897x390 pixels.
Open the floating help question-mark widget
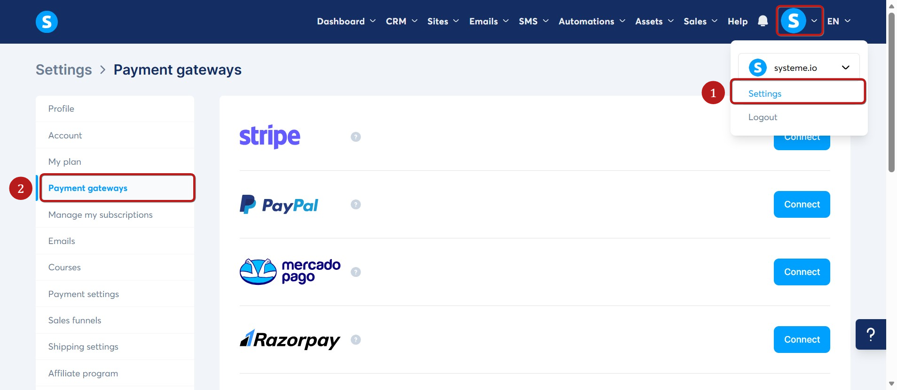(x=871, y=334)
